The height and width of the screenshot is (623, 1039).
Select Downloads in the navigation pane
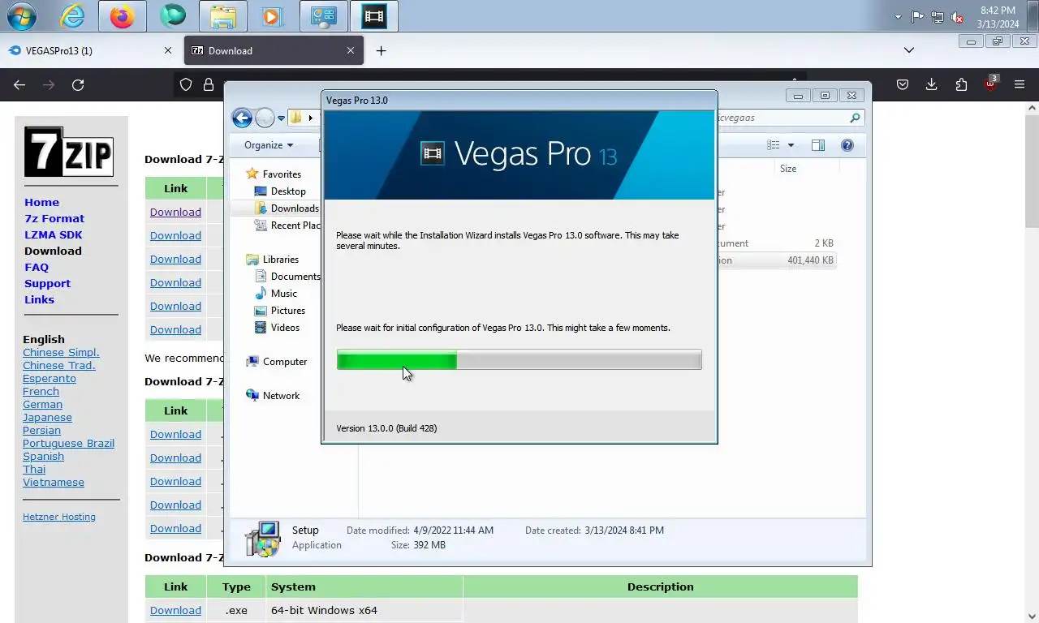point(295,208)
